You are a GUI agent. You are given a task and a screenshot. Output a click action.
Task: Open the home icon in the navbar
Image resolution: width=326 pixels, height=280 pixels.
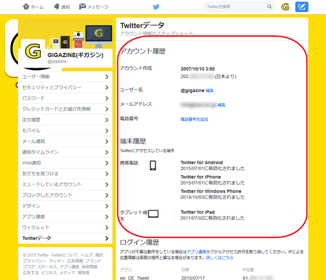click(26, 6)
